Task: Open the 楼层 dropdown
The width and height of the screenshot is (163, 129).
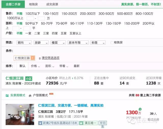Action: pos(58,43)
